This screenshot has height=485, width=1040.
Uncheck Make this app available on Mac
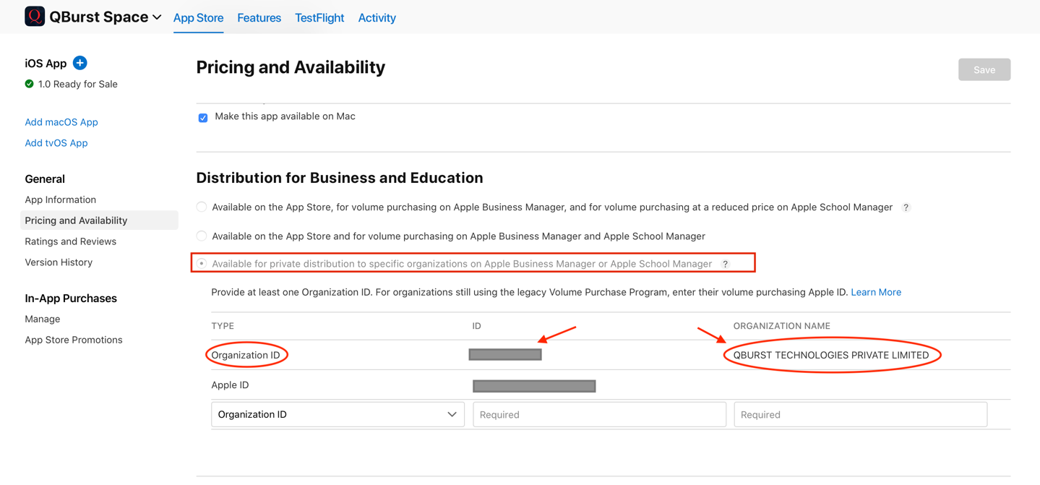[x=203, y=117]
